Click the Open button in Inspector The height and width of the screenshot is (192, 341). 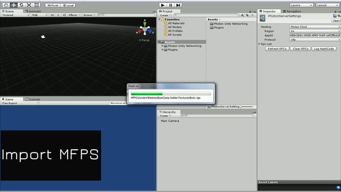[x=336, y=21]
